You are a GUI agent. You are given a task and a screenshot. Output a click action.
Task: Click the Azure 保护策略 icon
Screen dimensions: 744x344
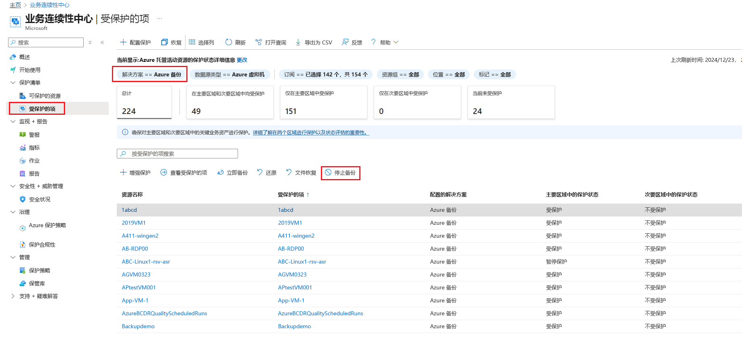[23, 228]
